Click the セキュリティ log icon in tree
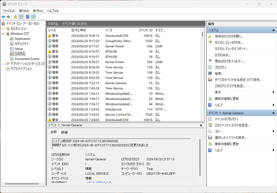The image size is (277, 193). (12, 44)
